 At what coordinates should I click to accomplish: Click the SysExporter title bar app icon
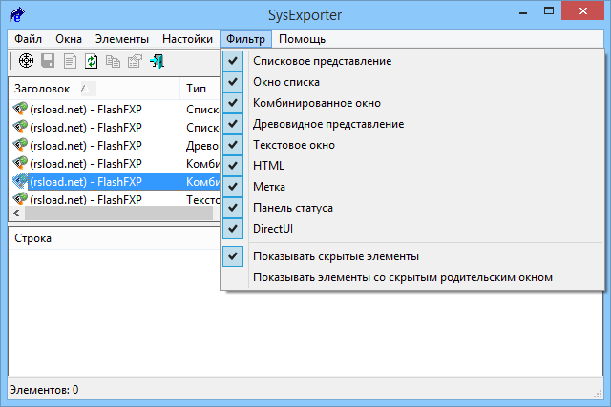click(17, 14)
